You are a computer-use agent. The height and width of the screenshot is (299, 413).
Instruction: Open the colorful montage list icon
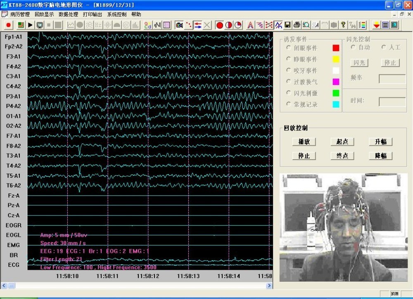point(363,25)
